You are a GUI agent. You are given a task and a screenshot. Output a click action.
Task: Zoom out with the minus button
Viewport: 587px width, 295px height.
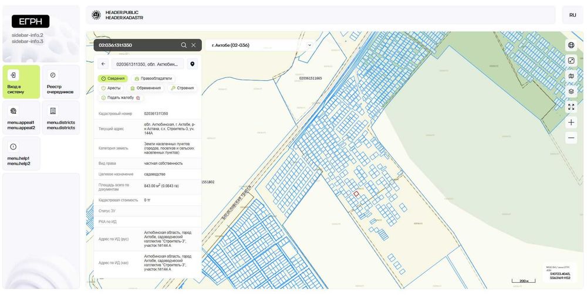(x=571, y=138)
